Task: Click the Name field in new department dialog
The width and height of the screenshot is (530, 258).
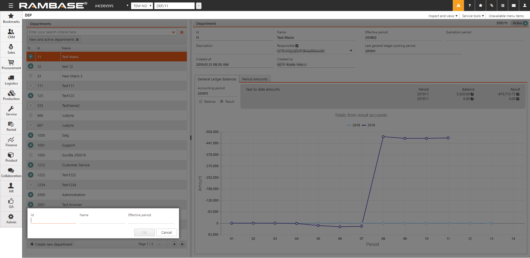Action: point(102,221)
